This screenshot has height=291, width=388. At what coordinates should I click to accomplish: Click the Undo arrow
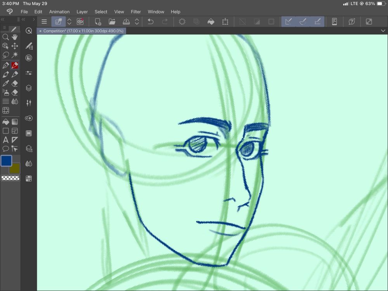[151, 22]
